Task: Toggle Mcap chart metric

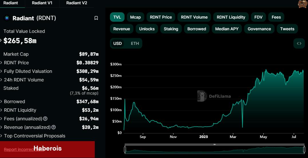Action: coord(135,17)
